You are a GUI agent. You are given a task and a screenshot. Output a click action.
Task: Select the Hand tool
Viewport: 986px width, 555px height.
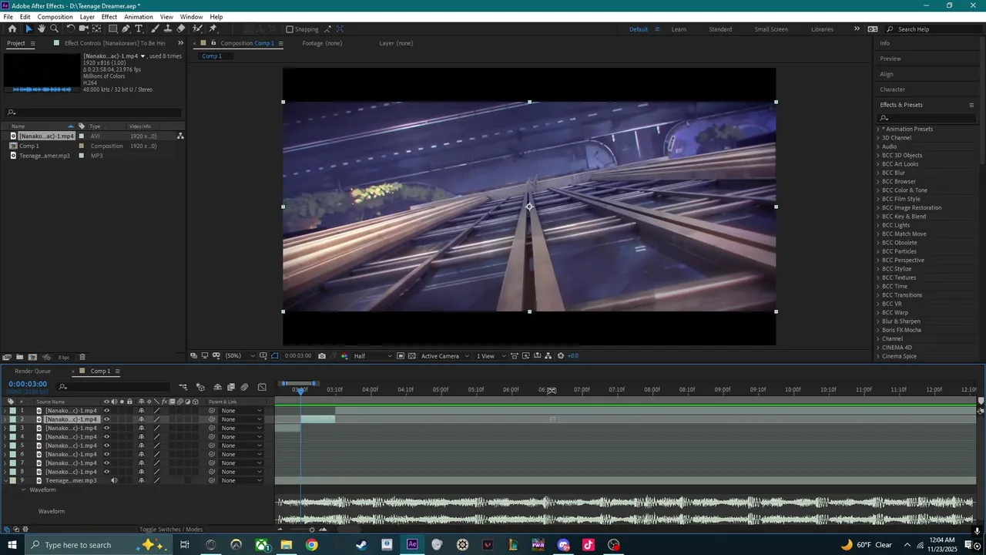click(x=42, y=29)
